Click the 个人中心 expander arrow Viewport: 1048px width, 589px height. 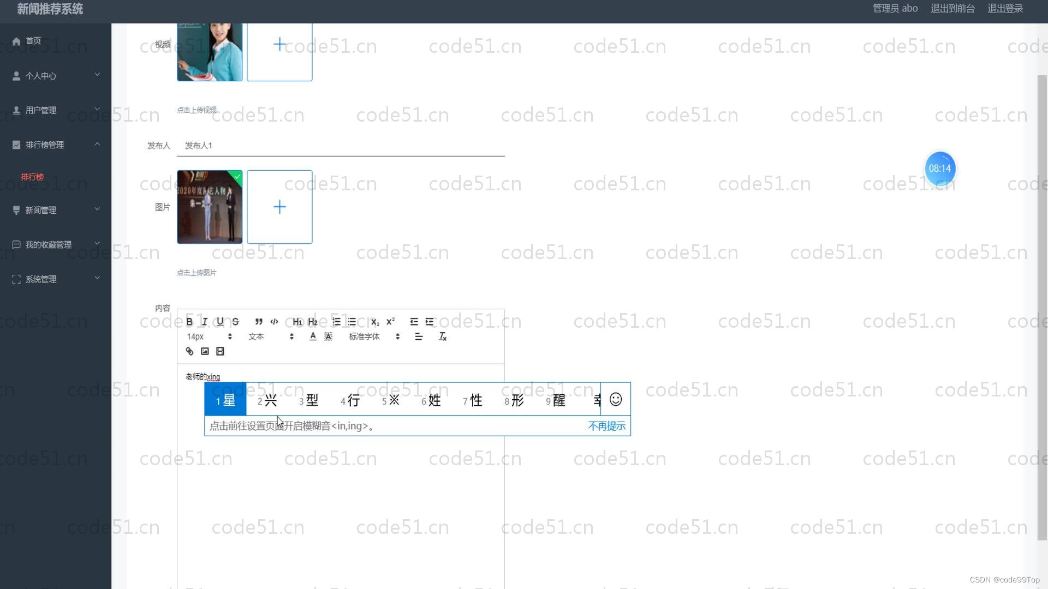pos(97,75)
